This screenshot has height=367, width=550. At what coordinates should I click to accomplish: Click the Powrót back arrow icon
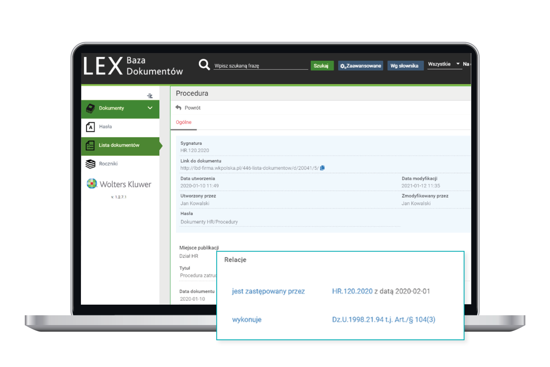click(x=179, y=108)
